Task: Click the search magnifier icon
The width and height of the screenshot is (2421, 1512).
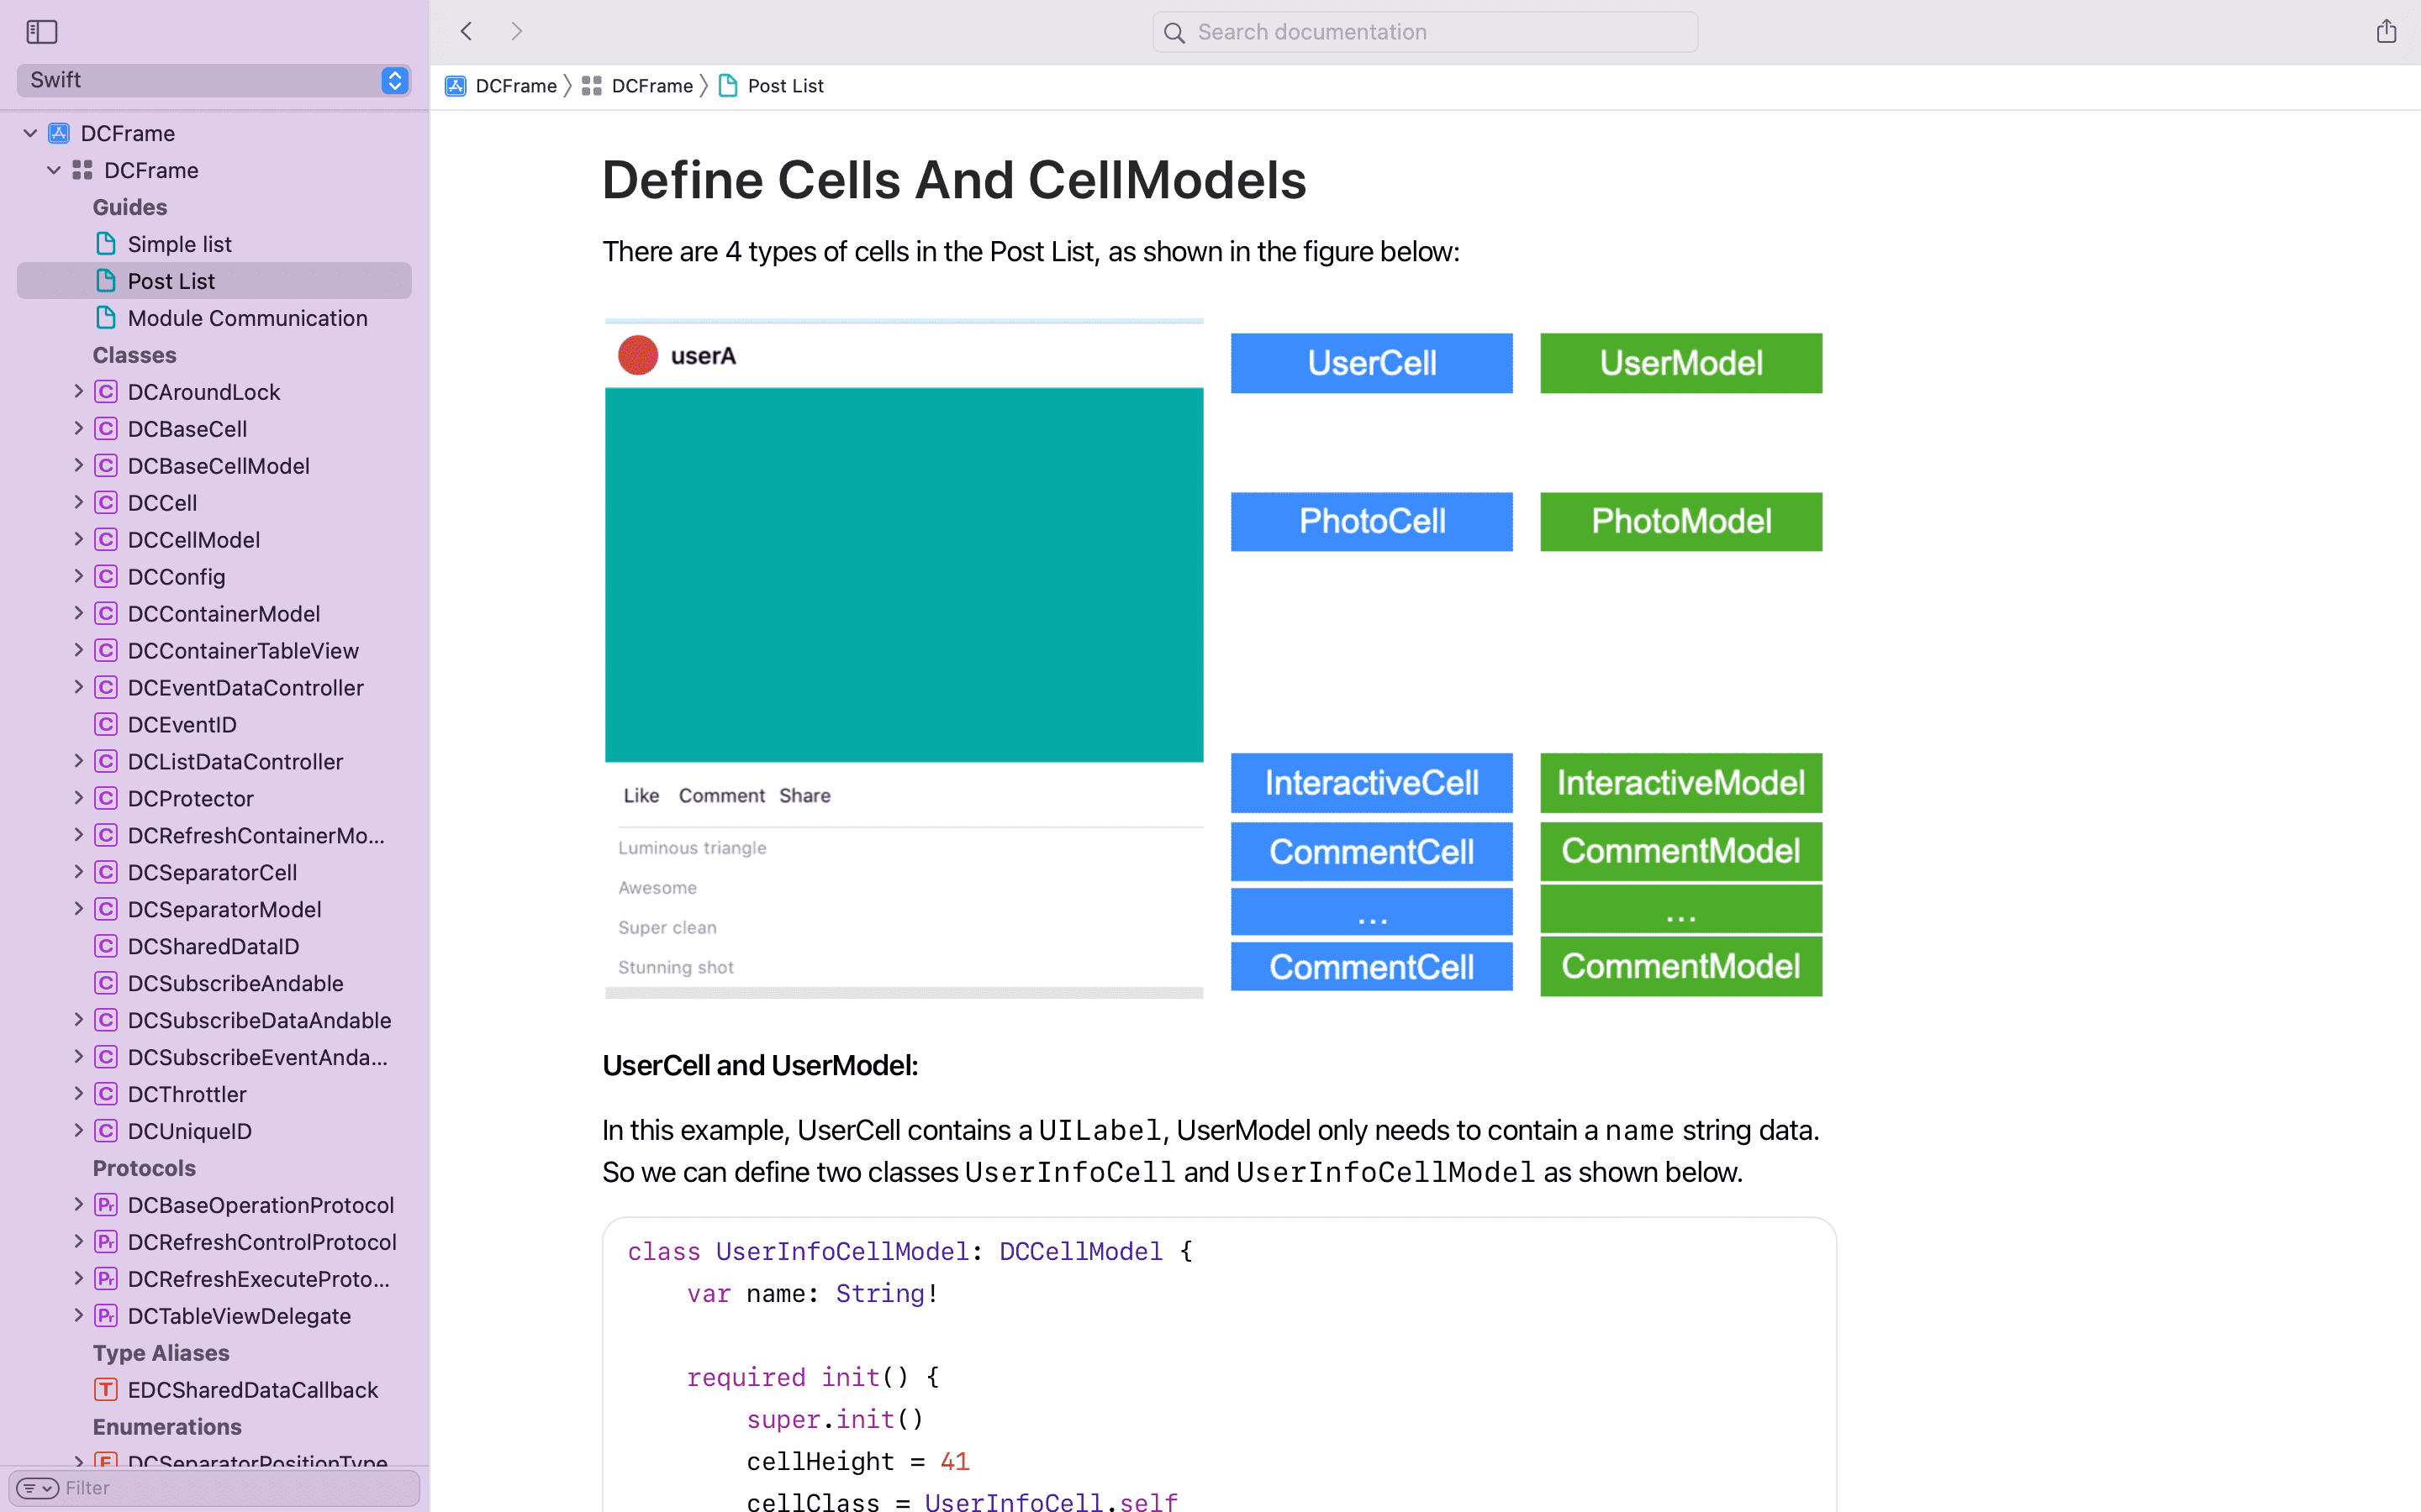Action: [1174, 33]
